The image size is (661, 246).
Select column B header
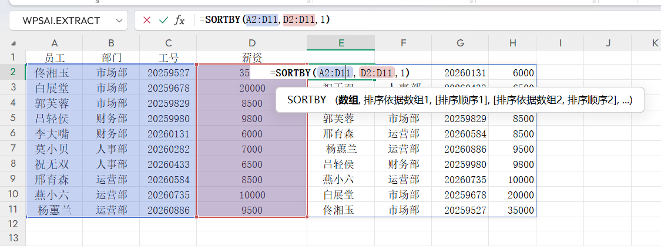(x=111, y=42)
